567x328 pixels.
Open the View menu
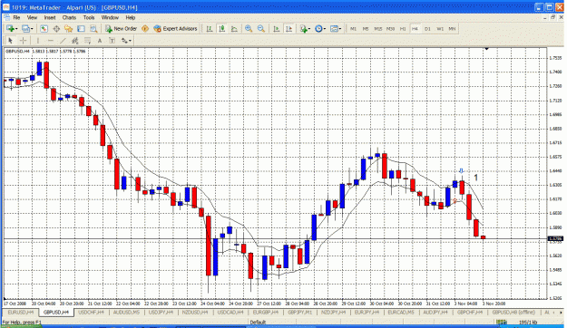(x=32, y=17)
